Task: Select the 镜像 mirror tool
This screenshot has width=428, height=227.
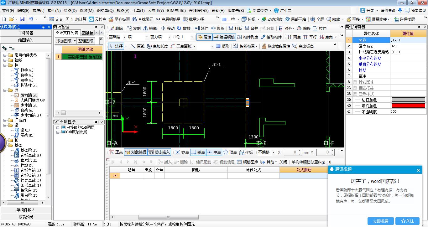Action: pos(150,28)
